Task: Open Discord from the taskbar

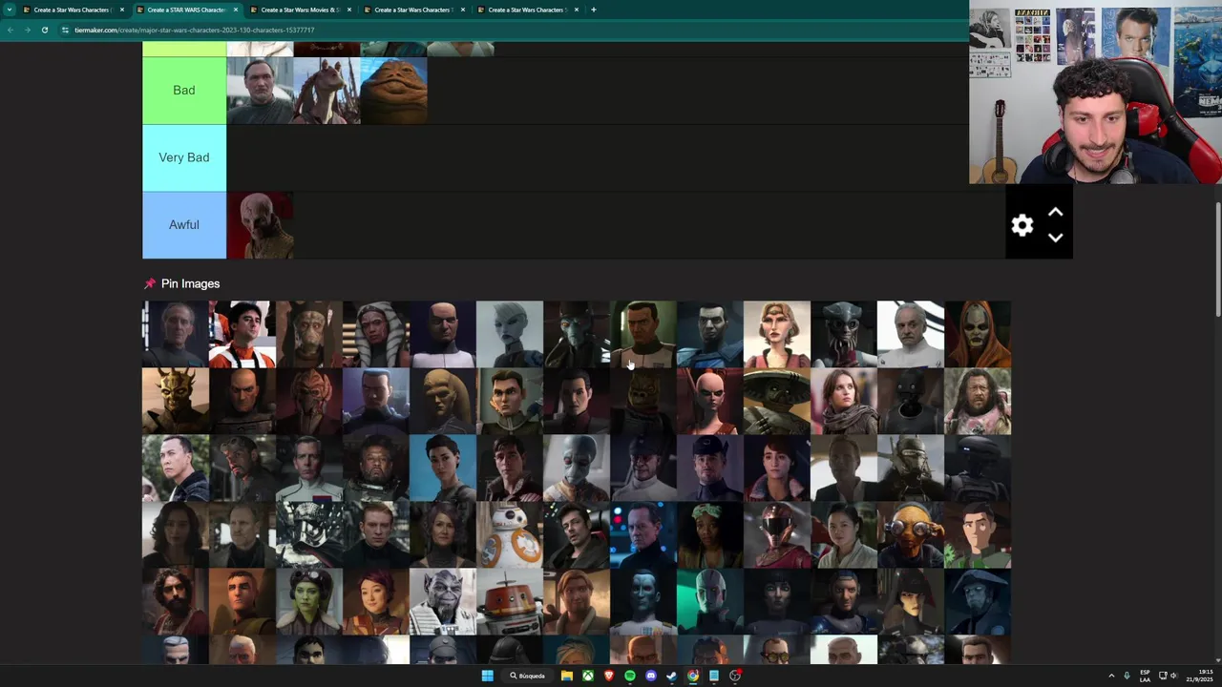Action: 651,676
